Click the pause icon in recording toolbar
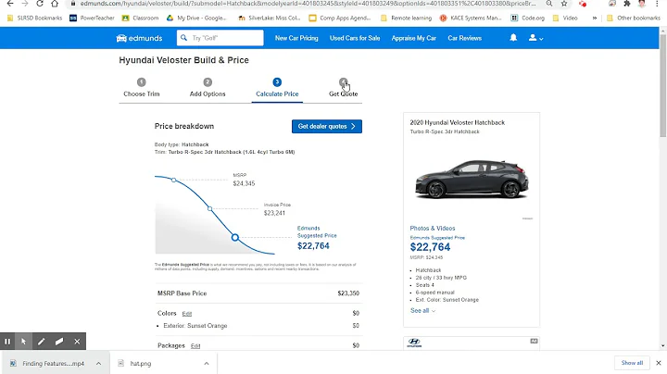Viewport: 667px width, 374px height. coord(7,342)
